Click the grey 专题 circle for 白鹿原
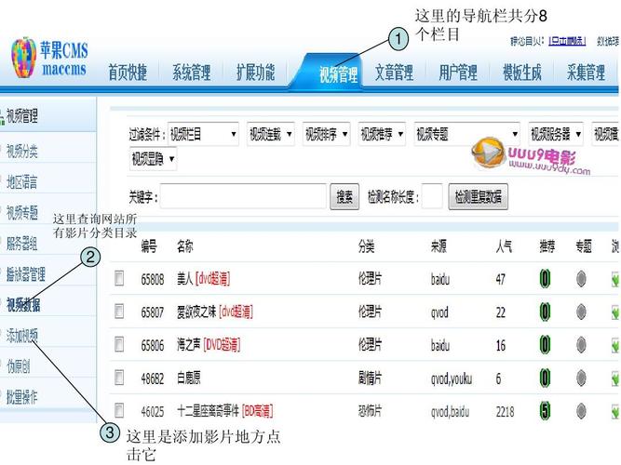The height and width of the screenshot is (465, 621). click(581, 378)
